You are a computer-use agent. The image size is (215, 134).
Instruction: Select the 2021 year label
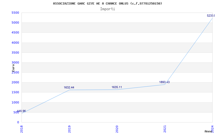pyautogui.click(x=165, y=129)
